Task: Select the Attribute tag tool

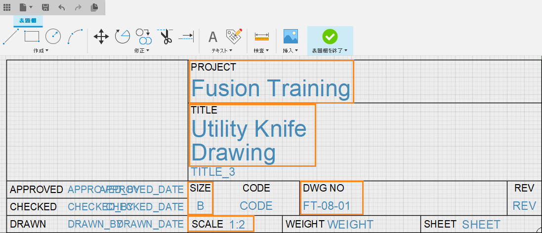Action: pyautogui.click(x=234, y=36)
